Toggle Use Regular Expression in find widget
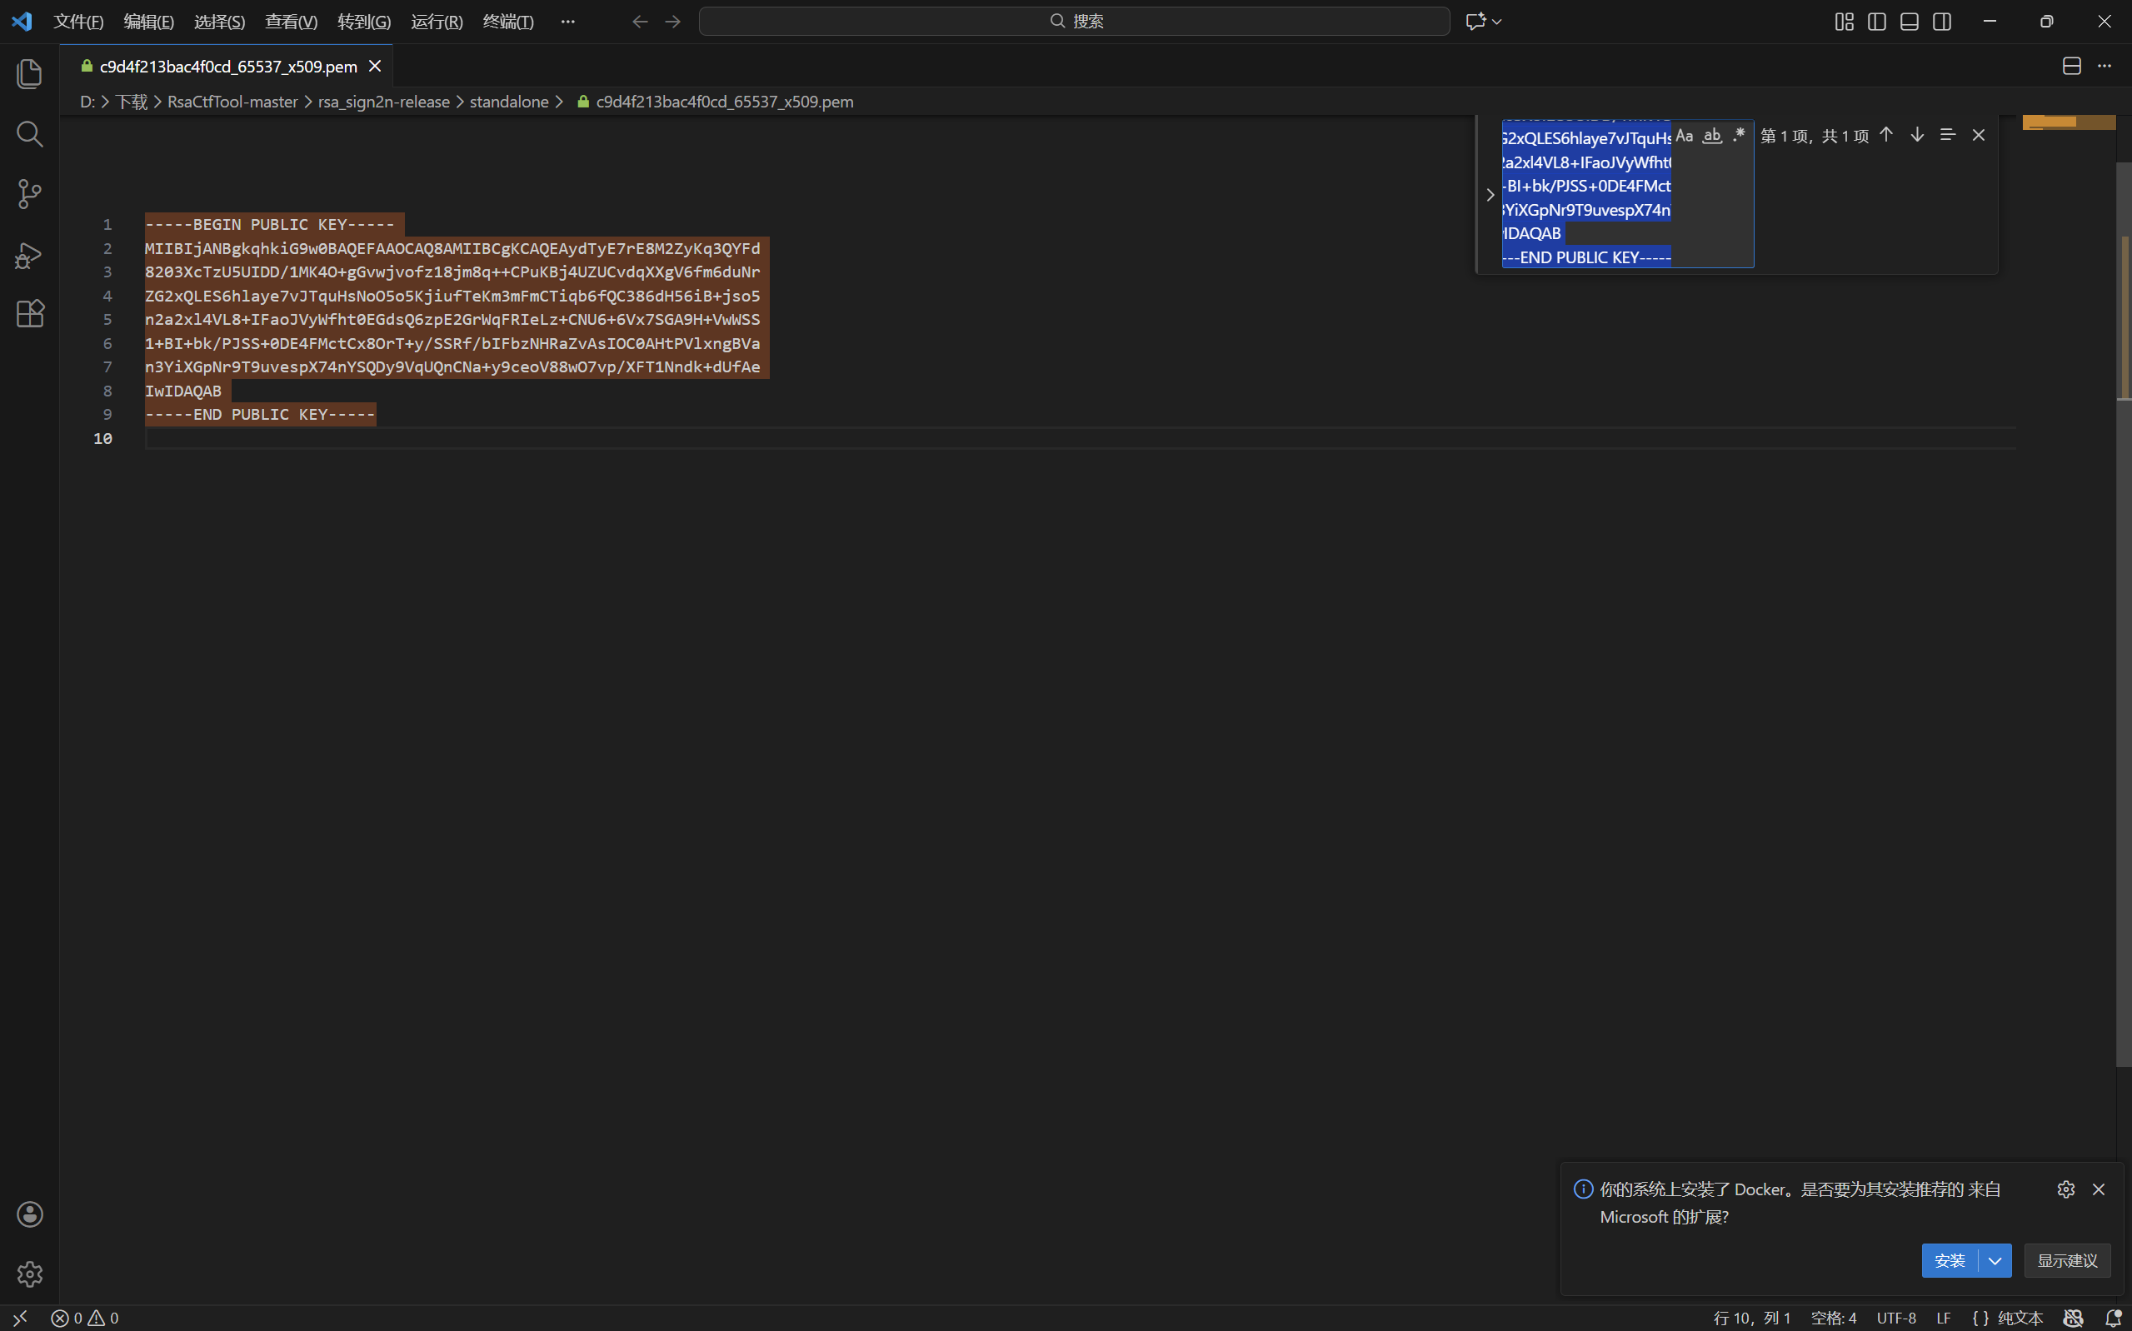The height and width of the screenshot is (1331, 2132). pos(1739,136)
